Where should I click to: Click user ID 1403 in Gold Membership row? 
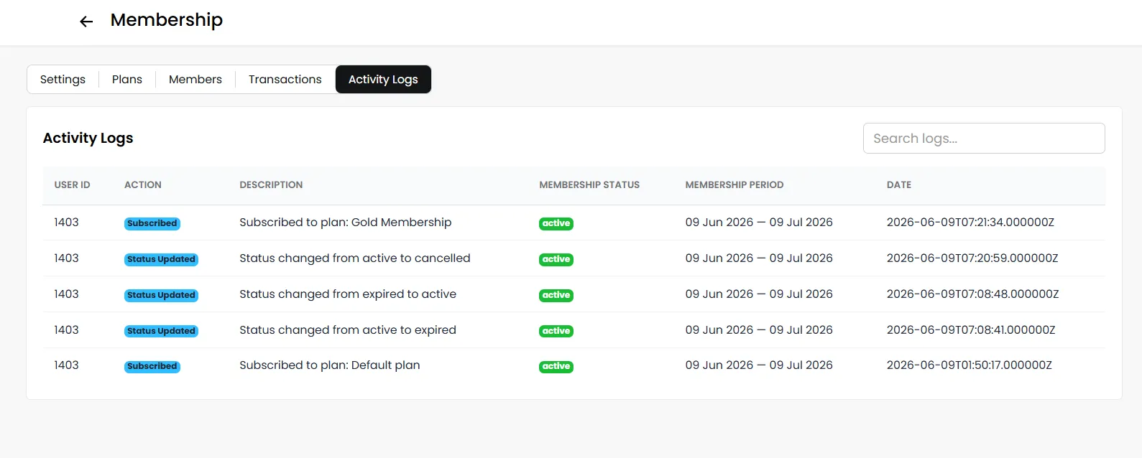(x=66, y=223)
